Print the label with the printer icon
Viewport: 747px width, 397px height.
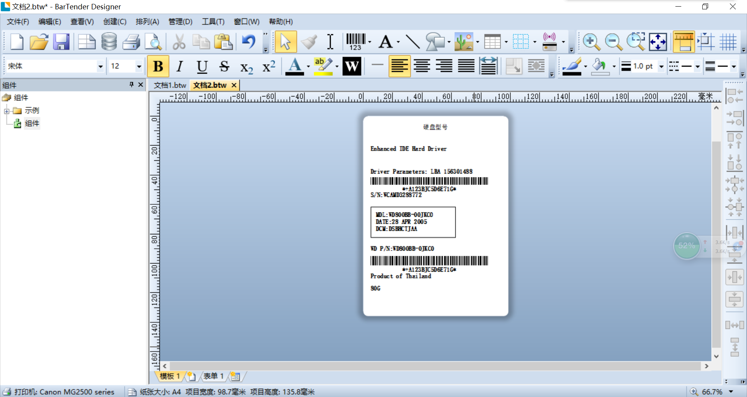coord(132,42)
